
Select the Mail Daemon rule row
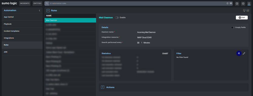(x=70, y=20)
